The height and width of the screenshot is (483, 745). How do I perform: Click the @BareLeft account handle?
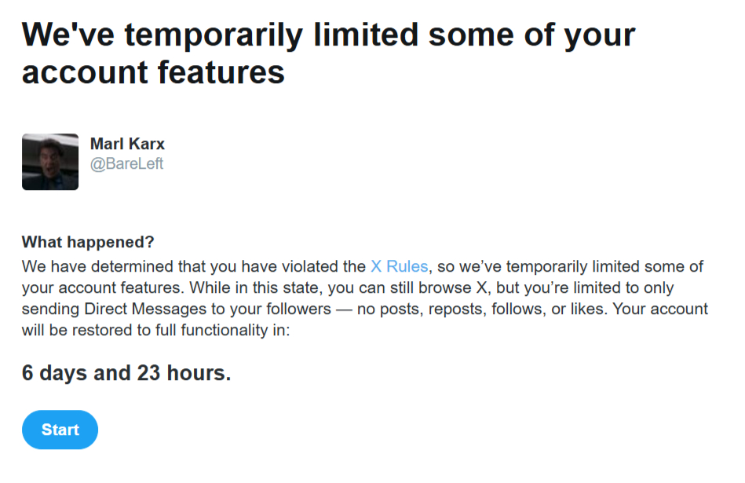127,163
